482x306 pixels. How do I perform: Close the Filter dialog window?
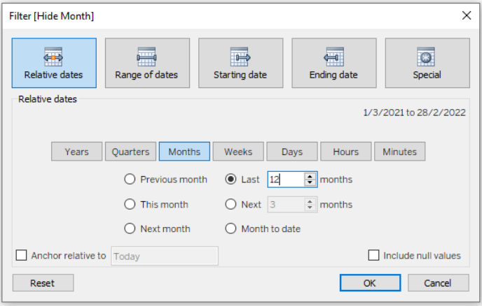tap(466, 15)
